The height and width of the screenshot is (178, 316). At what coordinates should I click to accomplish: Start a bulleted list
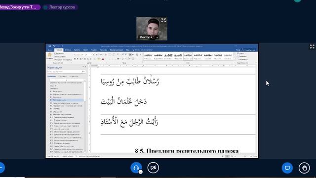click(x=109, y=55)
